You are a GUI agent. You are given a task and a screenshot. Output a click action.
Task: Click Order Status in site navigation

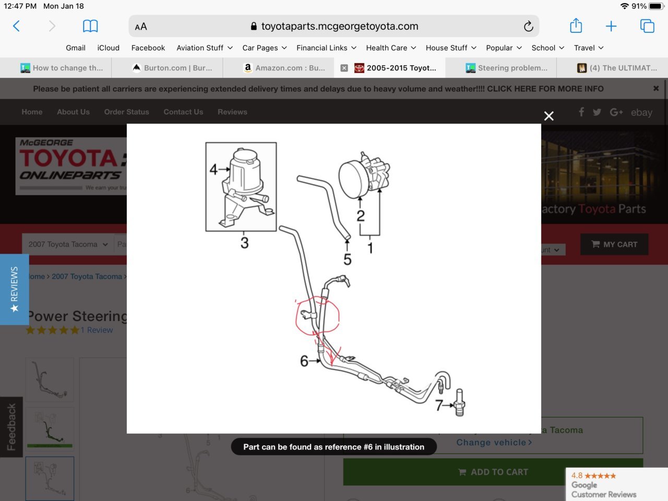pos(126,112)
